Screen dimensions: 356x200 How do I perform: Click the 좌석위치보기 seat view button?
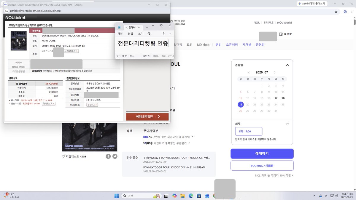(x=71, y=51)
